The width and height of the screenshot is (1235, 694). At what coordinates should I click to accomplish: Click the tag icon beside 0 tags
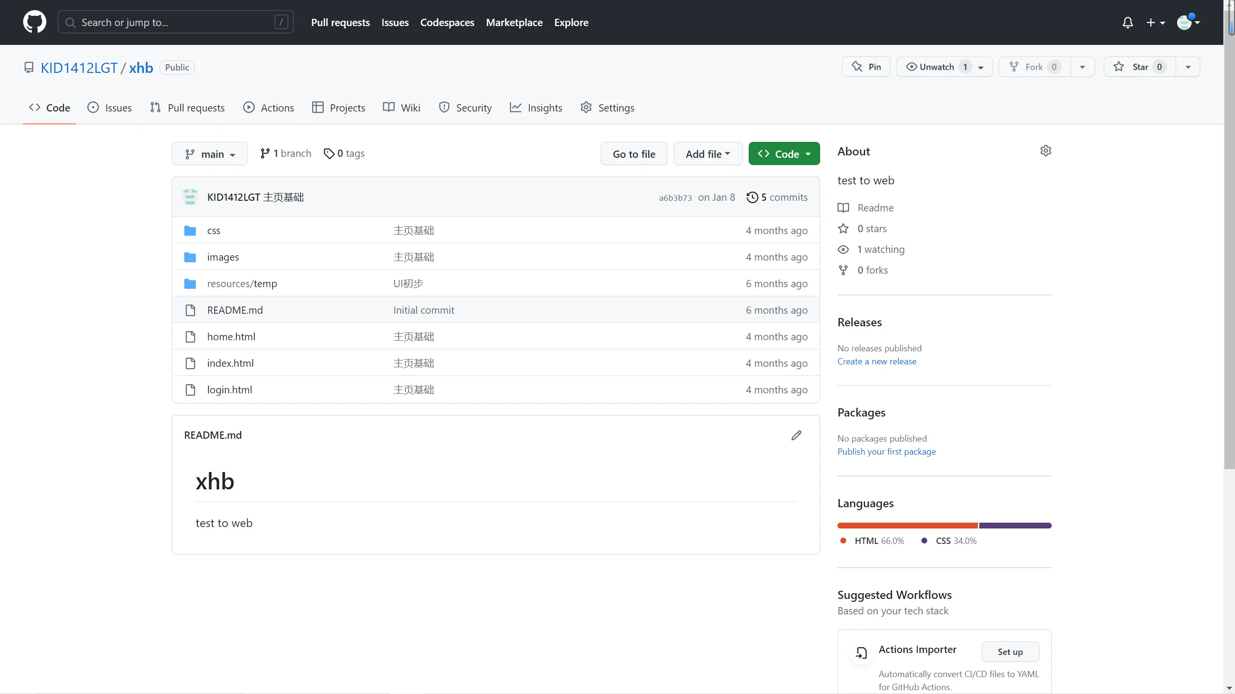(329, 153)
